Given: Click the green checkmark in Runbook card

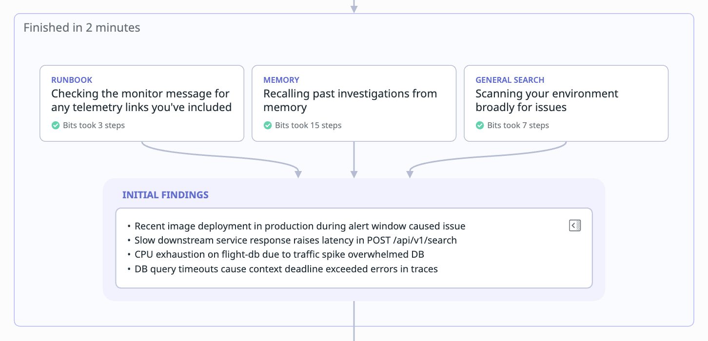Looking at the screenshot, I should click(56, 126).
